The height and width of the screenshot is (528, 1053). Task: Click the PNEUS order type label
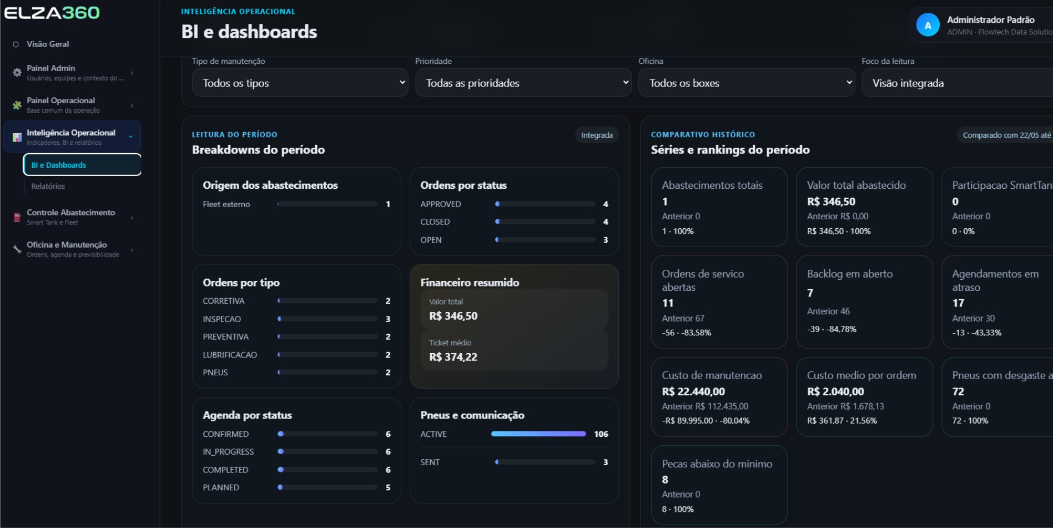pyautogui.click(x=215, y=373)
